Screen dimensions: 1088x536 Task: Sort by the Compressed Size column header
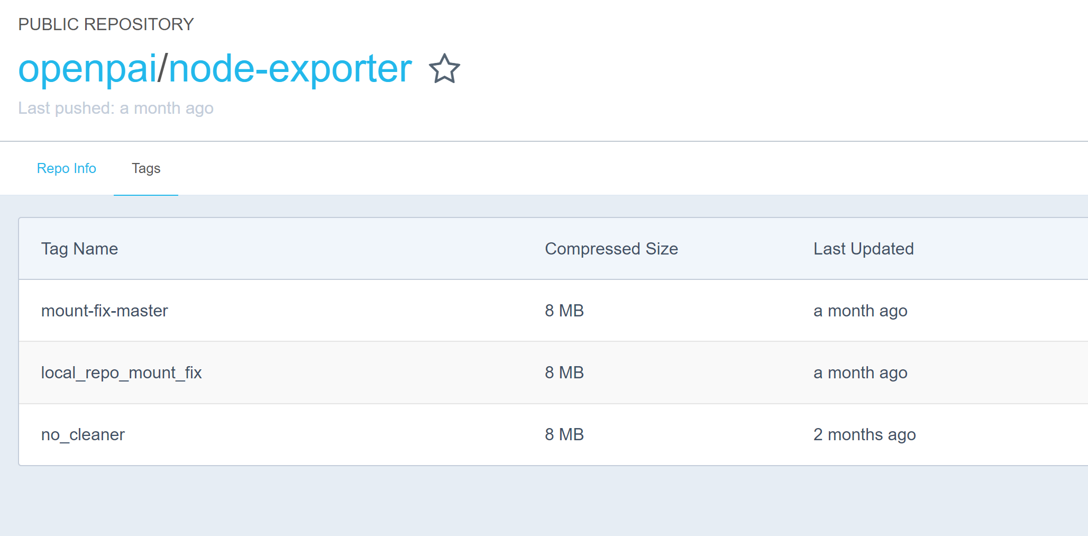[x=611, y=249]
